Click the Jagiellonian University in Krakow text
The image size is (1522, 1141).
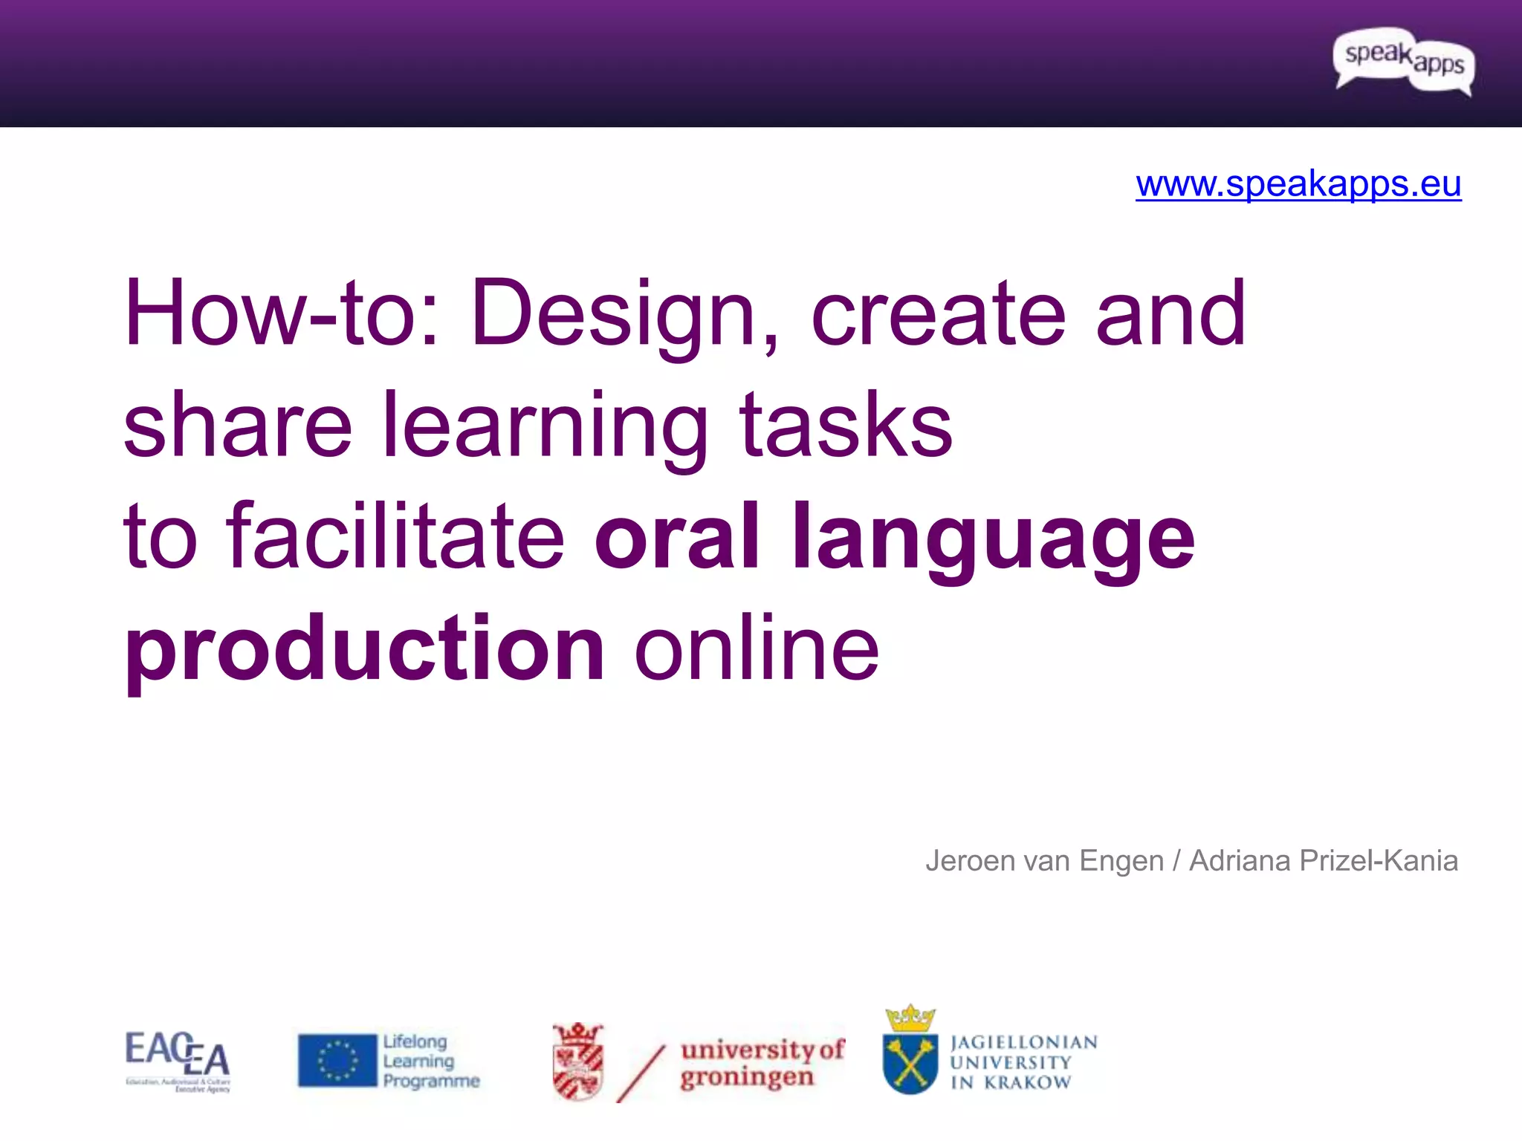click(1023, 1062)
